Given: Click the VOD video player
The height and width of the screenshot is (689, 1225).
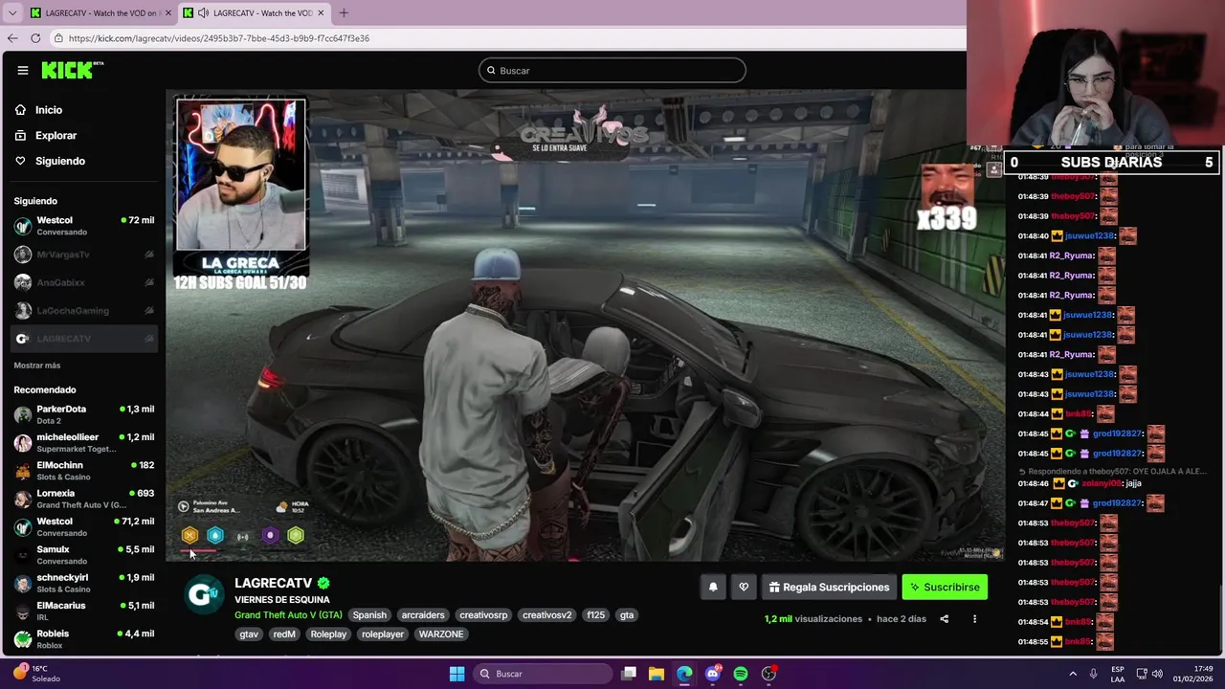Looking at the screenshot, I should [x=585, y=325].
